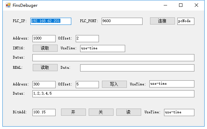Click the Address field containing 300

(x=44, y=84)
